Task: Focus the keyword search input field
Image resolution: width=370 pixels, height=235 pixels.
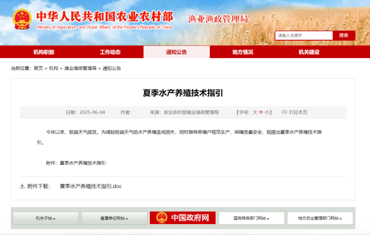Action: [303, 36]
